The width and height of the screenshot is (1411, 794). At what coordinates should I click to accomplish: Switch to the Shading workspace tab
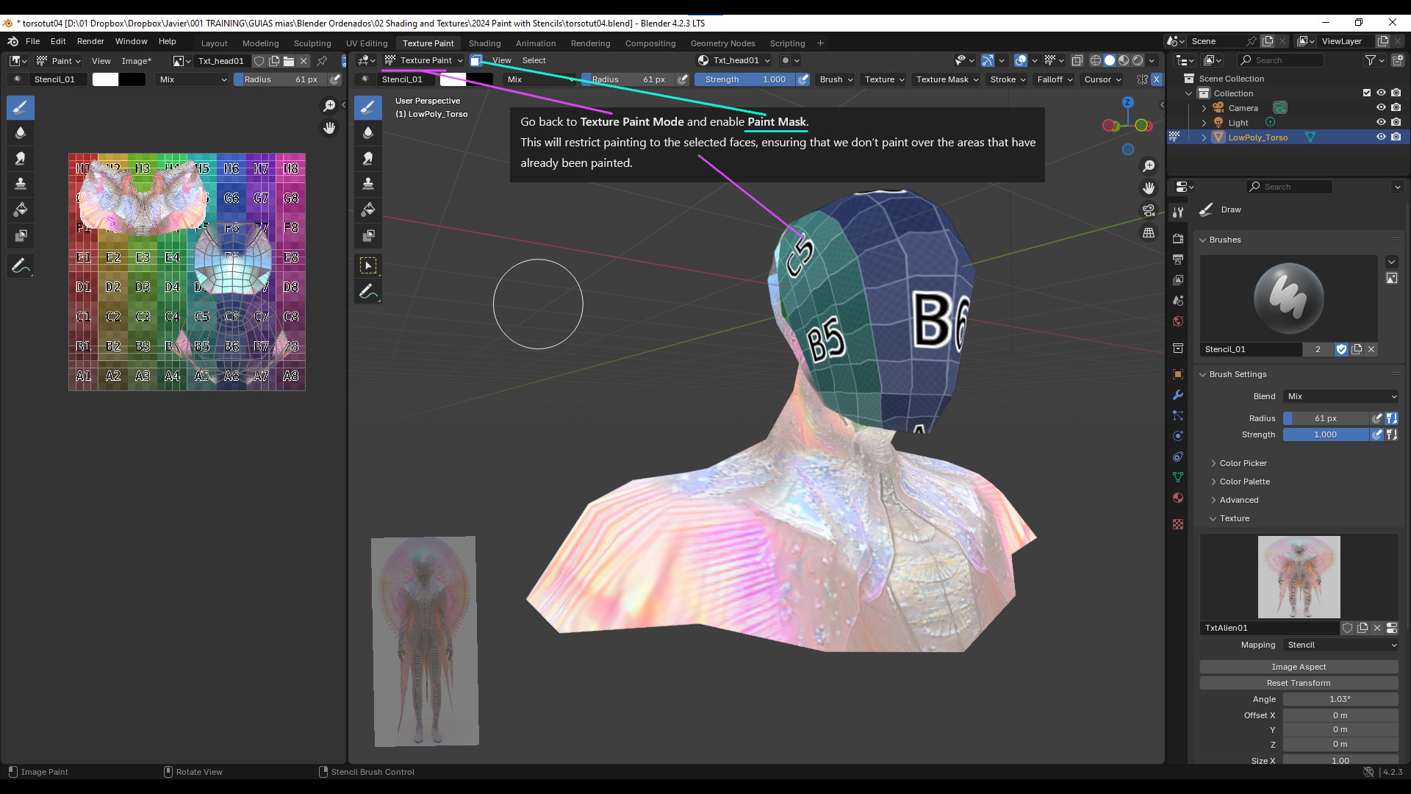pyautogui.click(x=484, y=43)
